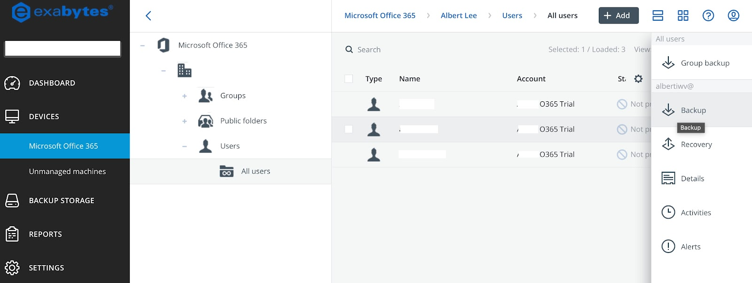Toggle the checkbox on second user row
Screen dimensions: 752x283
(349, 129)
